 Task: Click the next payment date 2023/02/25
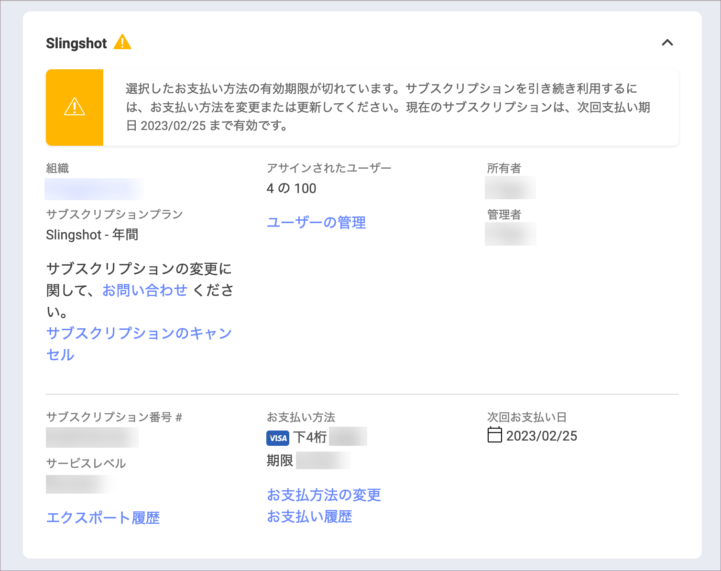pyautogui.click(x=542, y=436)
